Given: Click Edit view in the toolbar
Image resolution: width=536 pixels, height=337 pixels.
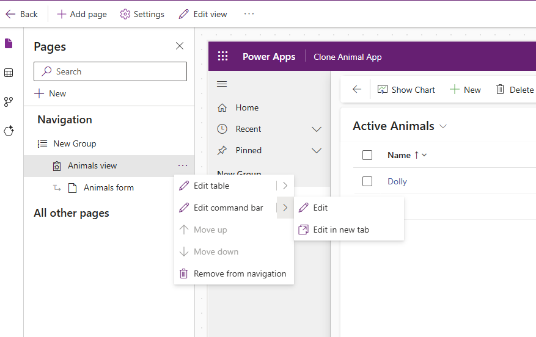Looking at the screenshot, I should click(203, 14).
